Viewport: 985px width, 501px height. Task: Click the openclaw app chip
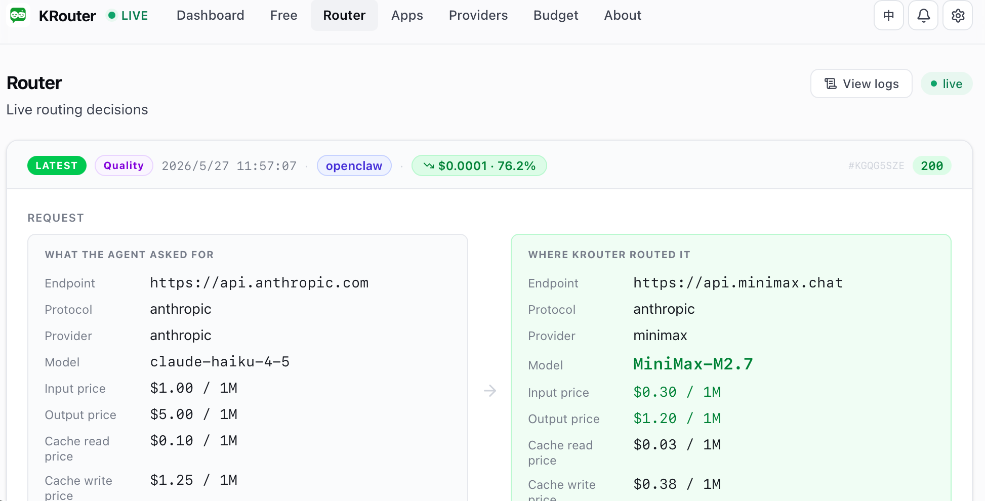point(354,165)
